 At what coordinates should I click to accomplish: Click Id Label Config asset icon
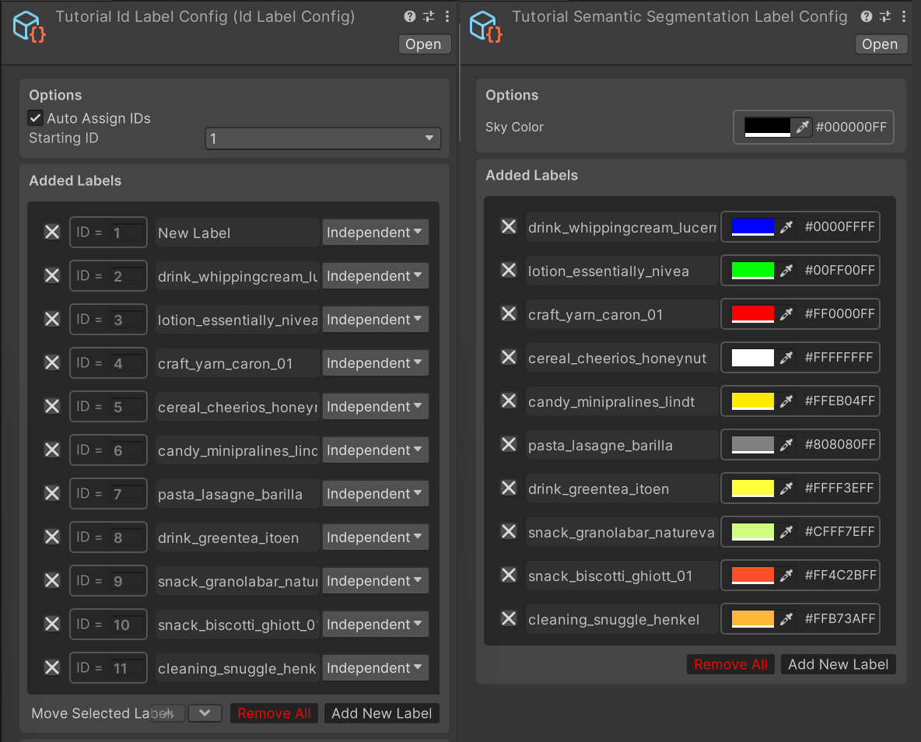[29, 27]
